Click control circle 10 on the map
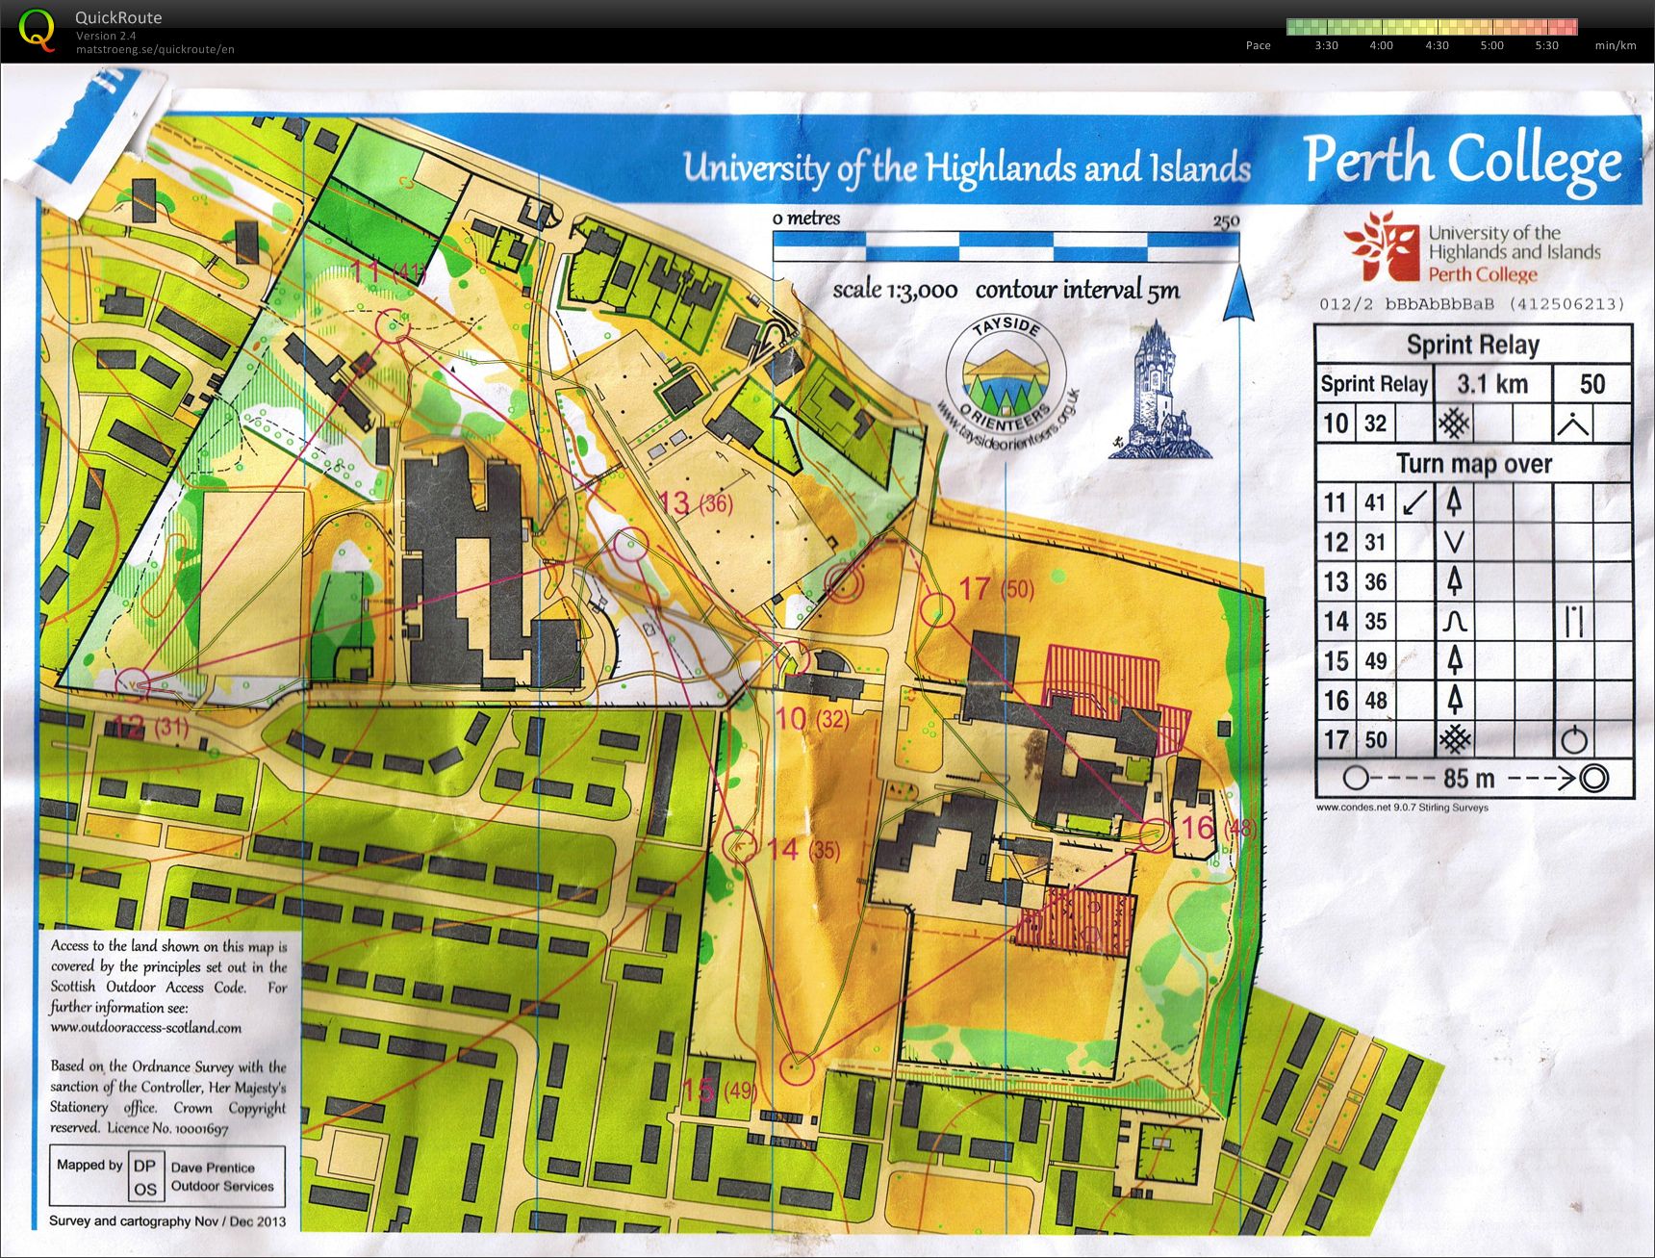The image size is (1655, 1258). tap(793, 660)
